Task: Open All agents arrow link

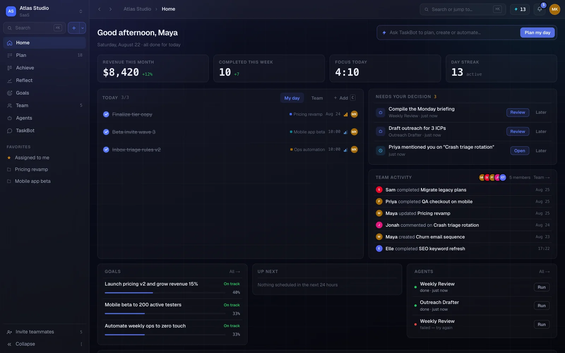Action: point(544,271)
